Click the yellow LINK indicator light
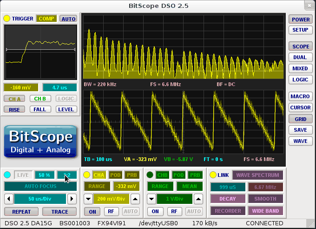 [x=213, y=175]
